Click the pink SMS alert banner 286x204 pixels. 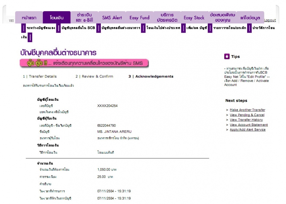tap(84, 63)
